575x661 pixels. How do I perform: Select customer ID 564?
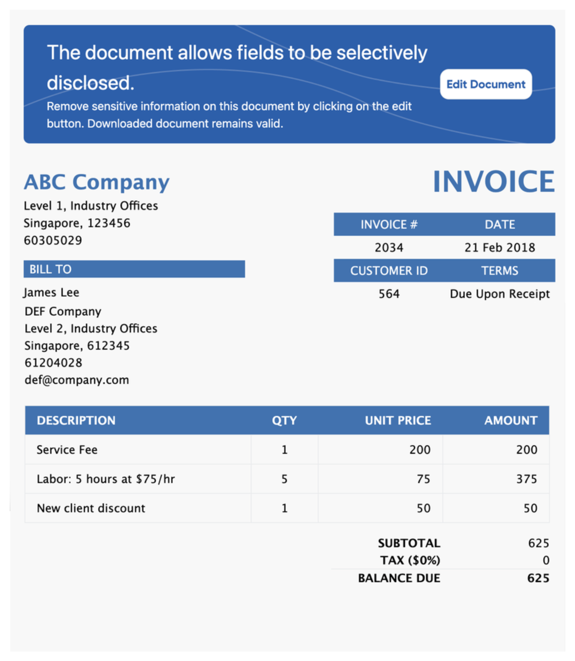[389, 294]
